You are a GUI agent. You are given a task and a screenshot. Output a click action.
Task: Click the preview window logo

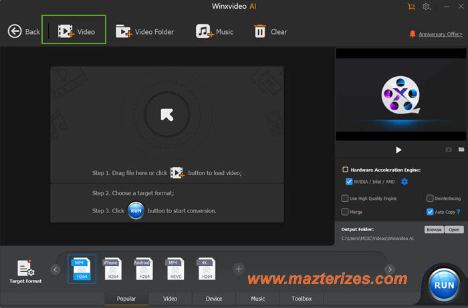(x=400, y=96)
